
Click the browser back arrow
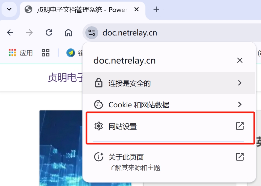(10, 32)
